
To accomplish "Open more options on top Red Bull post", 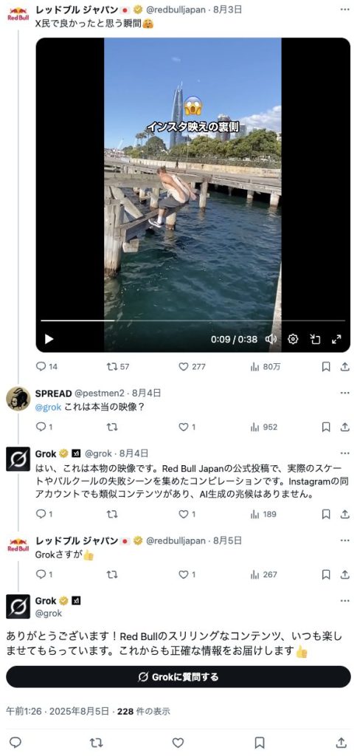I will point(344,9).
